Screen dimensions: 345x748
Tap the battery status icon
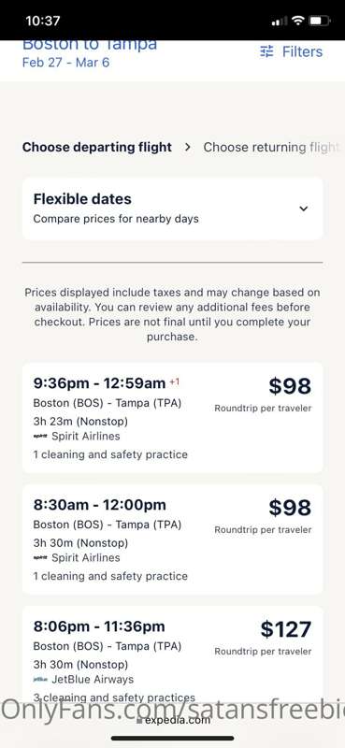coord(319,21)
